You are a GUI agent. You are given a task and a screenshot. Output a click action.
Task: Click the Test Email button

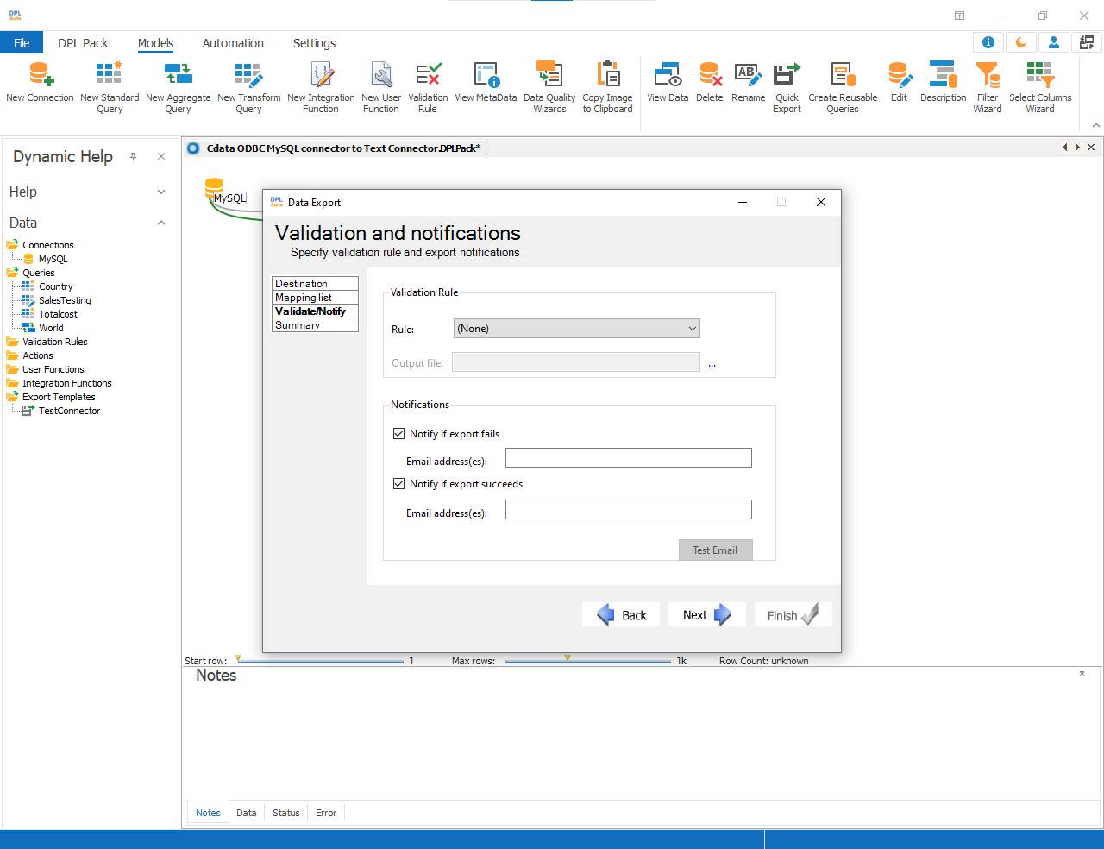tap(716, 550)
